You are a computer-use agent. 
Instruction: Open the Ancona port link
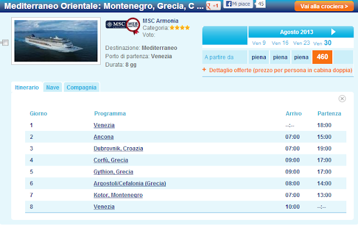coord(103,137)
